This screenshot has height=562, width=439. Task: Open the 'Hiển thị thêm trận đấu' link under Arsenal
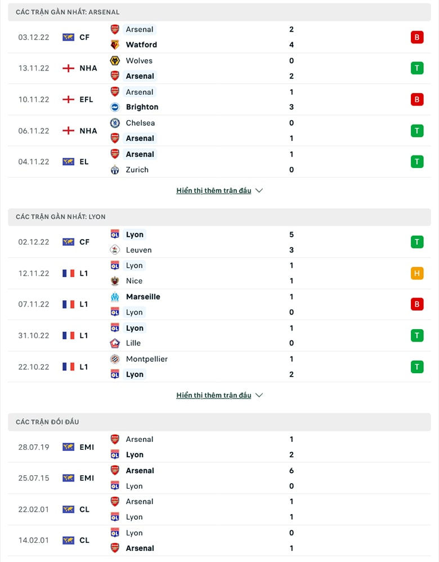[x=214, y=191]
